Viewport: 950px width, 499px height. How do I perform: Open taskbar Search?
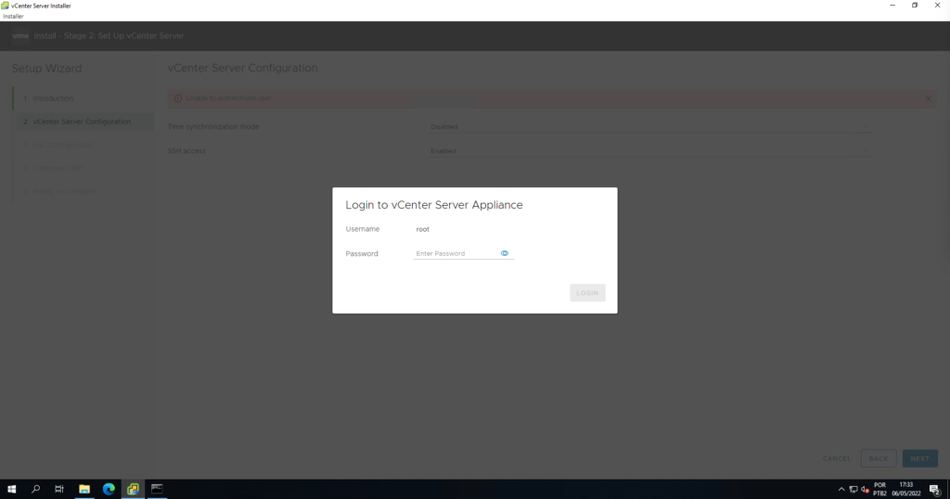point(36,489)
